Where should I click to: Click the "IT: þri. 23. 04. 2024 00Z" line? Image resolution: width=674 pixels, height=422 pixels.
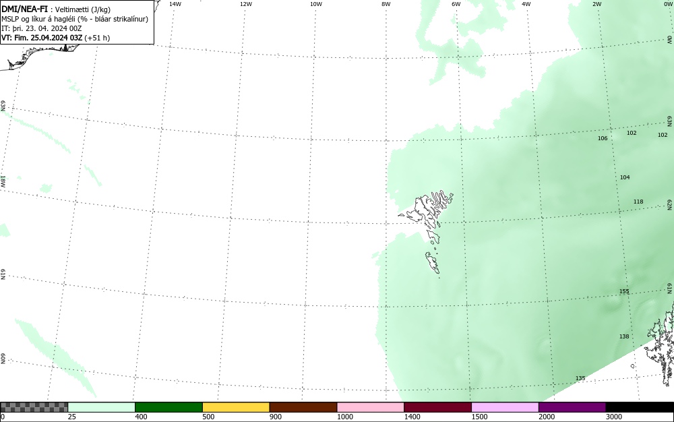pos(41,28)
